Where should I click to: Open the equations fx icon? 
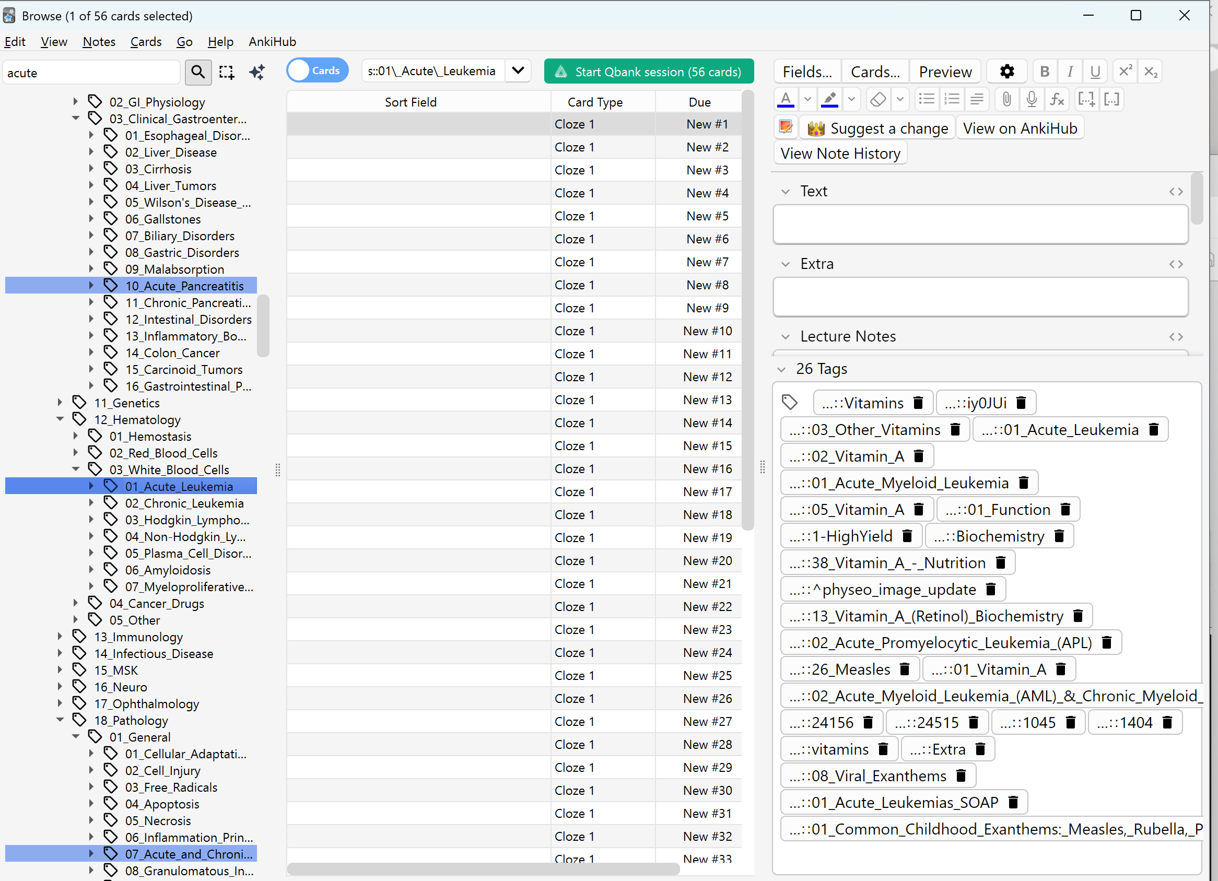(x=1057, y=99)
